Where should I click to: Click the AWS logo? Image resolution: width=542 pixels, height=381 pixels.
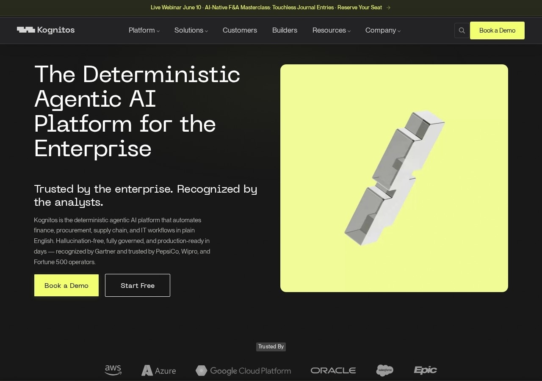click(113, 370)
